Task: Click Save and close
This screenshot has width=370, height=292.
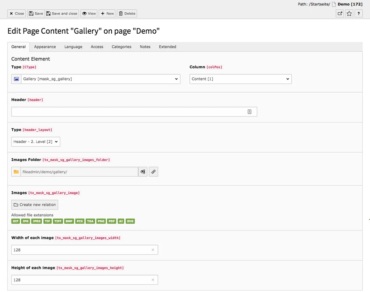Action: point(61,13)
